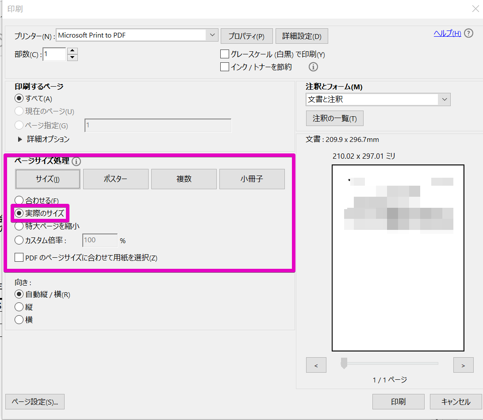The height and width of the screenshot is (420, 483).
Task: Toggle the インク/トナーを節約 checkbox
Action: pos(225,67)
